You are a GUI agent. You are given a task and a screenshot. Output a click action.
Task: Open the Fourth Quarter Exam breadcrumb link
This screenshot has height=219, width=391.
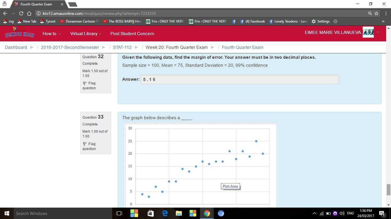click(x=242, y=47)
